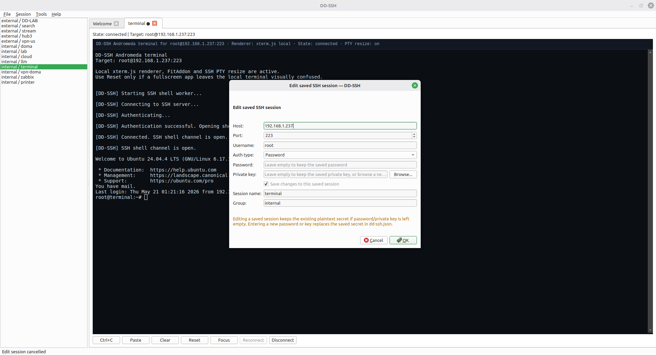Edit the Username field
This screenshot has width=656, height=355.
tap(340, 145)
